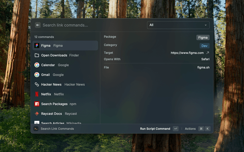Click the Google icon beside Gmail
The height and width of the screenshot is (152, 244).
coord(37,75)
